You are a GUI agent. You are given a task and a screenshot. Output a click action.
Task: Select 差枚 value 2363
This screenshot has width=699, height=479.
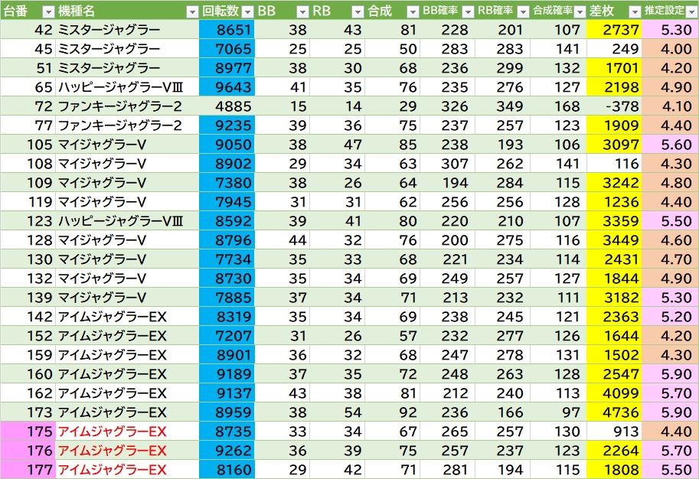tap(614, 317)
